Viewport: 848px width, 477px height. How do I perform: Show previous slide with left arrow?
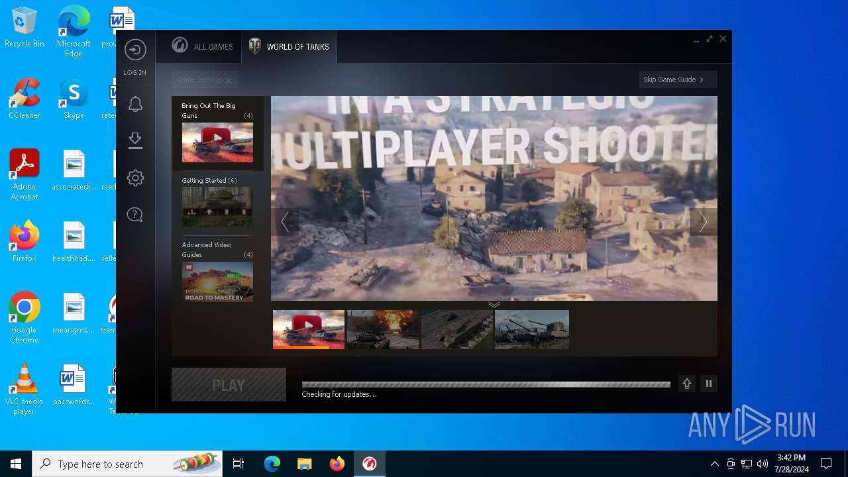(x=285, y=221)
